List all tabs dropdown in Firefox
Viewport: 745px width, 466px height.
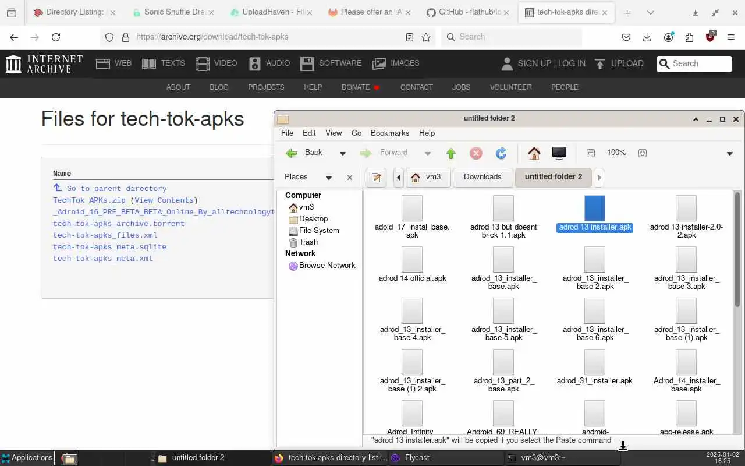tap(650, 12)
